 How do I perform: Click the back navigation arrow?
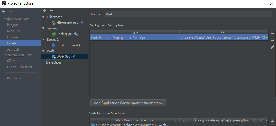click(x=4, y=11)
